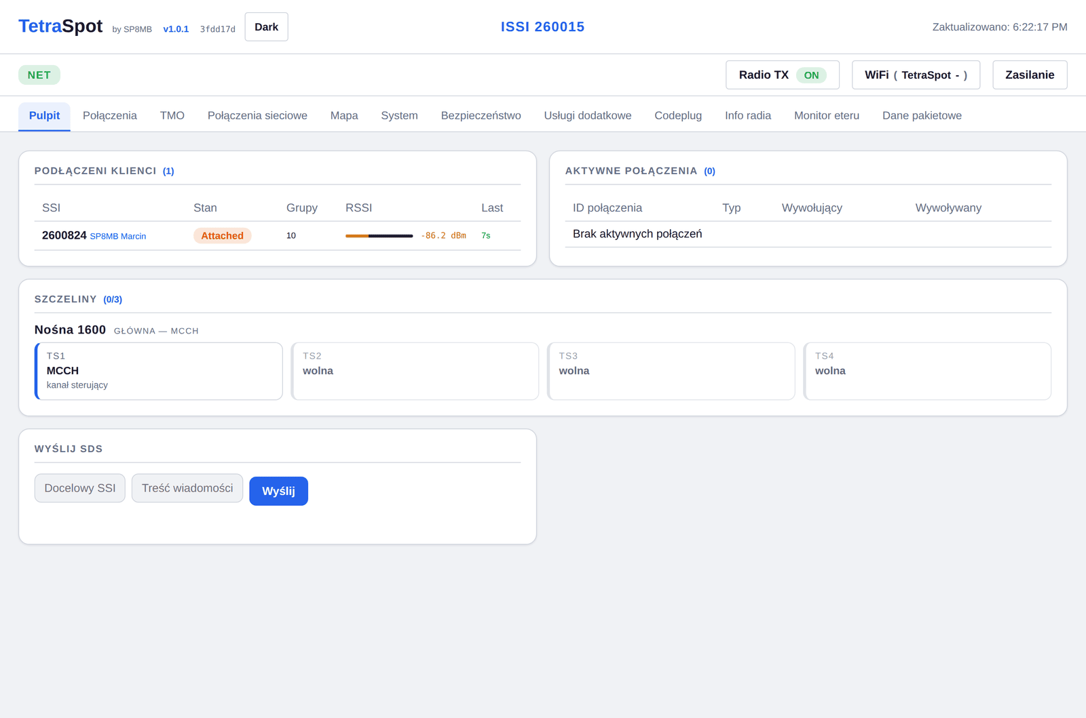Click commit hash 3fdd17d
Image resolution: width=1086 pixels, height=718 pixels.
pos(217,29)
